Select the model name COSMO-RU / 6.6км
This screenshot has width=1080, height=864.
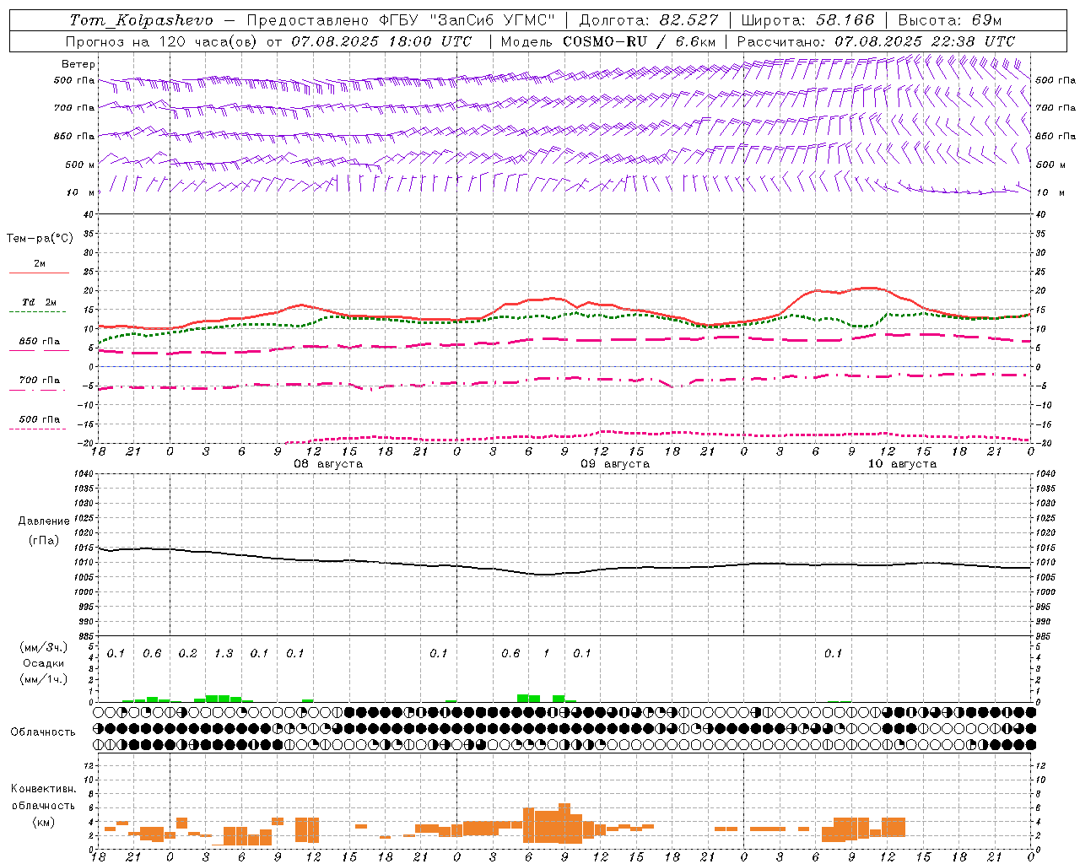639,41
